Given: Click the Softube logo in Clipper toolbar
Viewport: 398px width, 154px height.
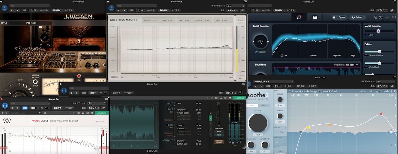Looking at the screenshot, I should (240, 98).
